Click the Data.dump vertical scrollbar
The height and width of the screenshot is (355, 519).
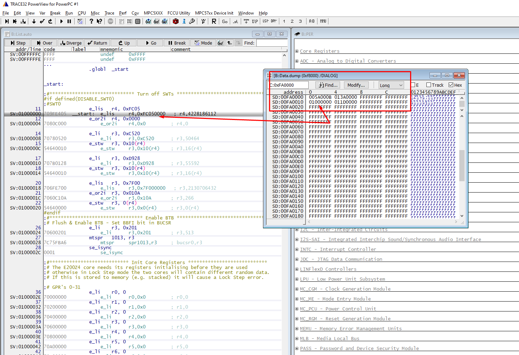(x=461, y=152)
